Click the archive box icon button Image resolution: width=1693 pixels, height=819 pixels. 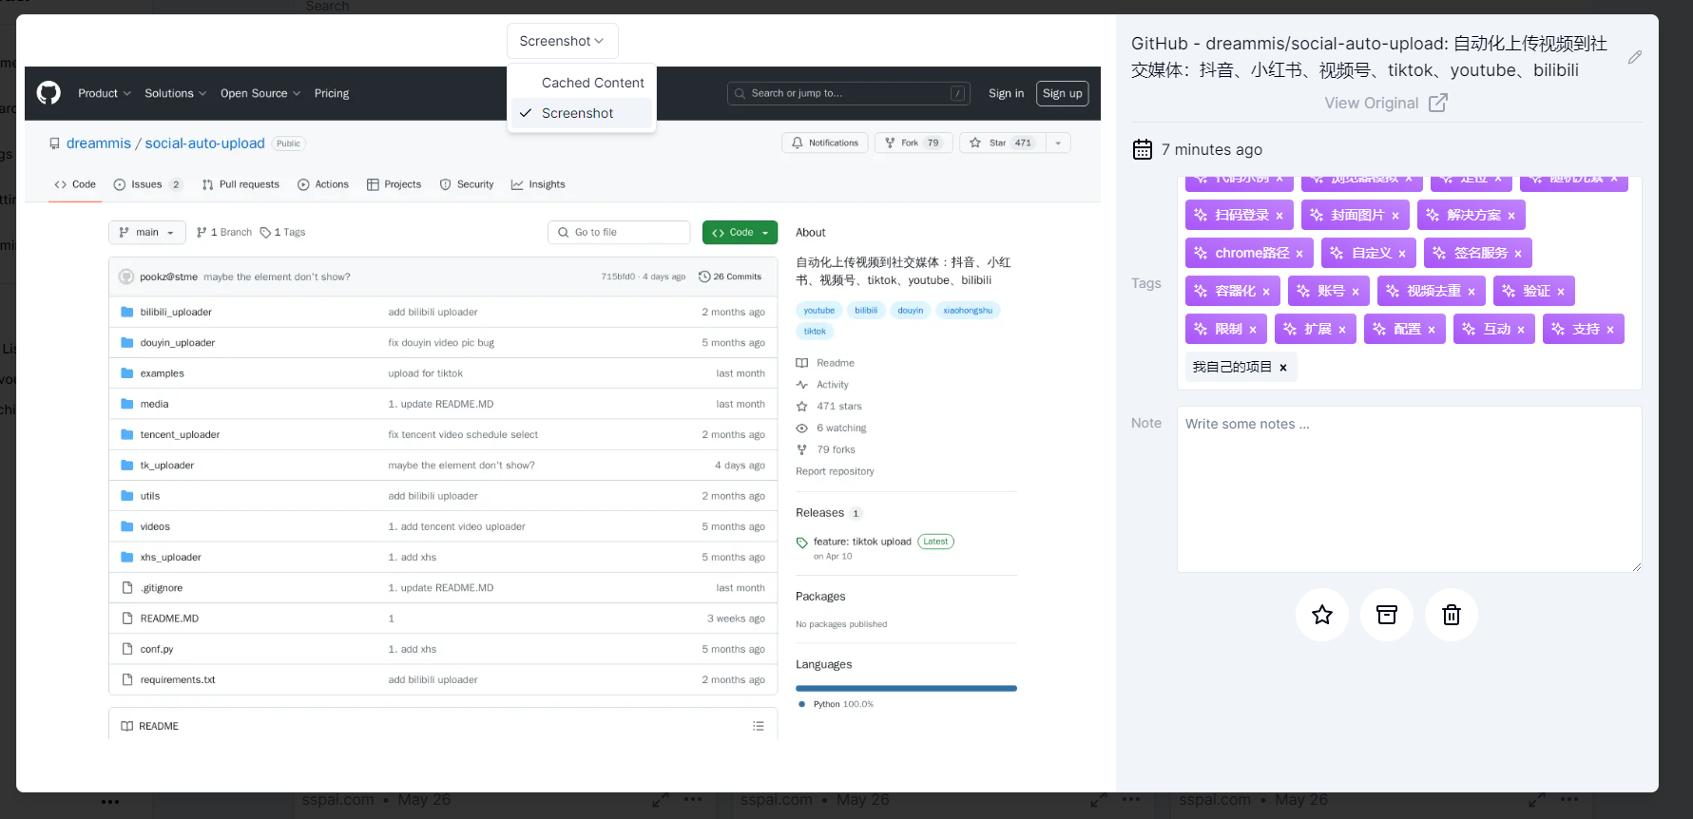(x=1386, y=615)
